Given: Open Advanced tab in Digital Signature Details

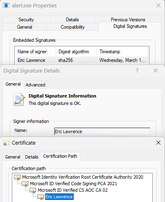Looking at the screenshot, I should (x=36, y=85).
